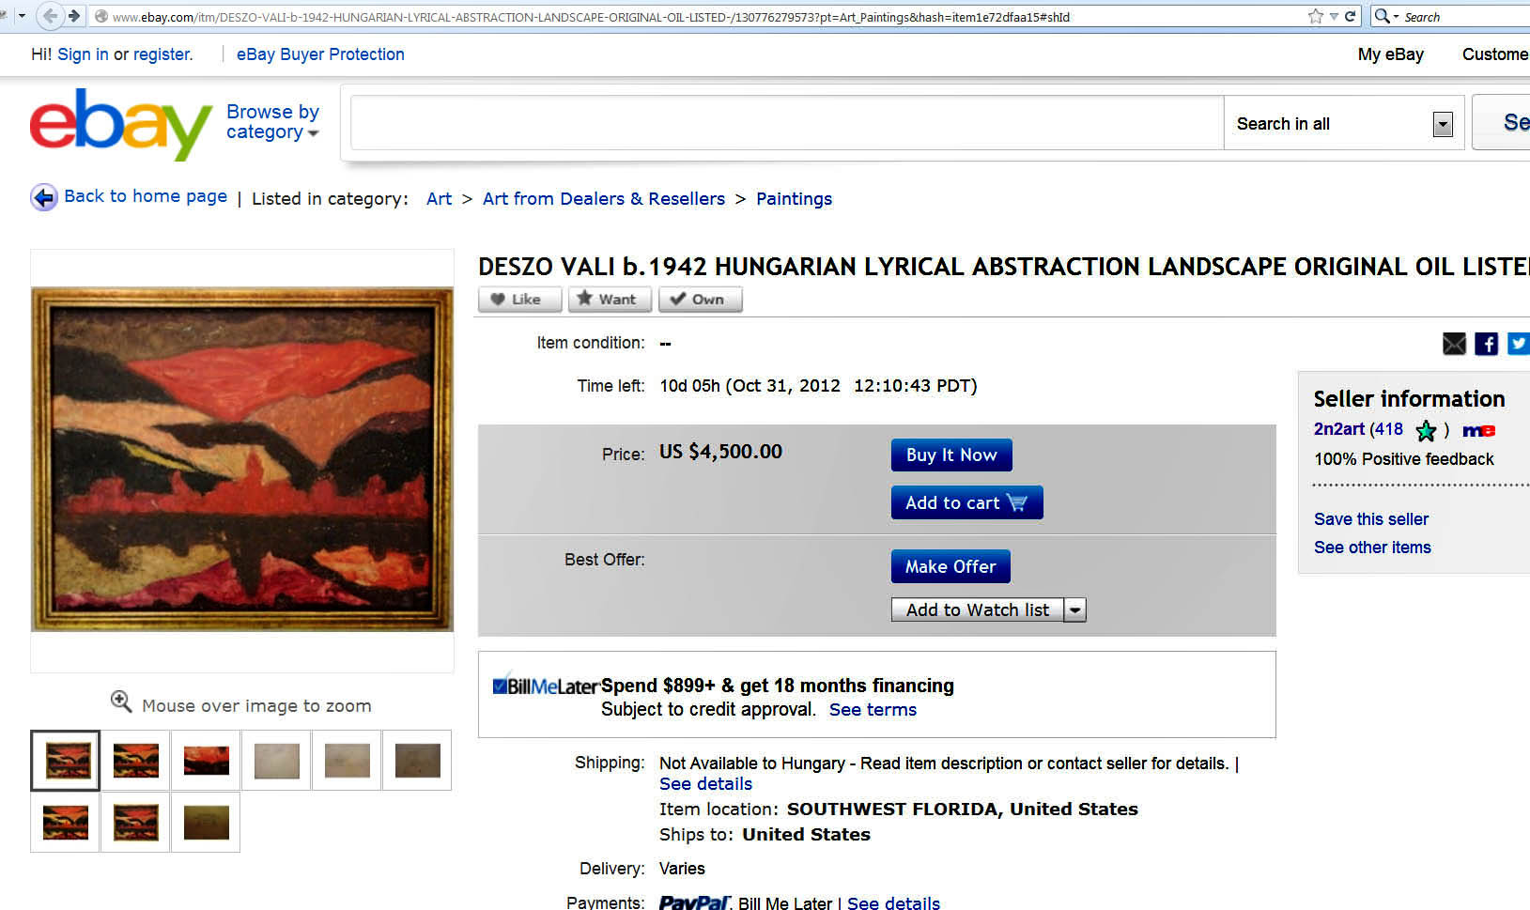Toggle the Own button

click(x=700, y=300)
